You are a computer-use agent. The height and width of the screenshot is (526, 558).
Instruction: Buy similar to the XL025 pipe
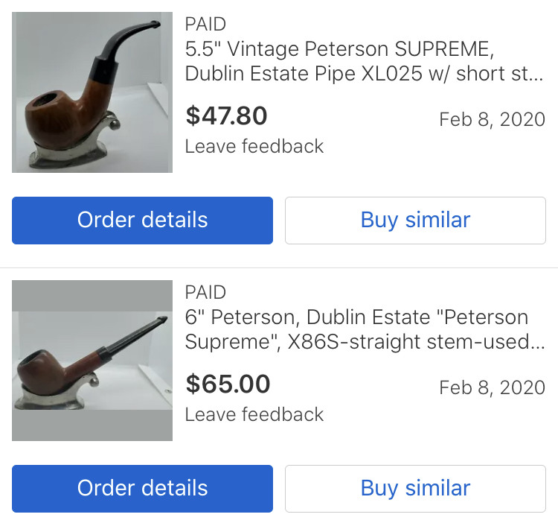tap(415, 220)
